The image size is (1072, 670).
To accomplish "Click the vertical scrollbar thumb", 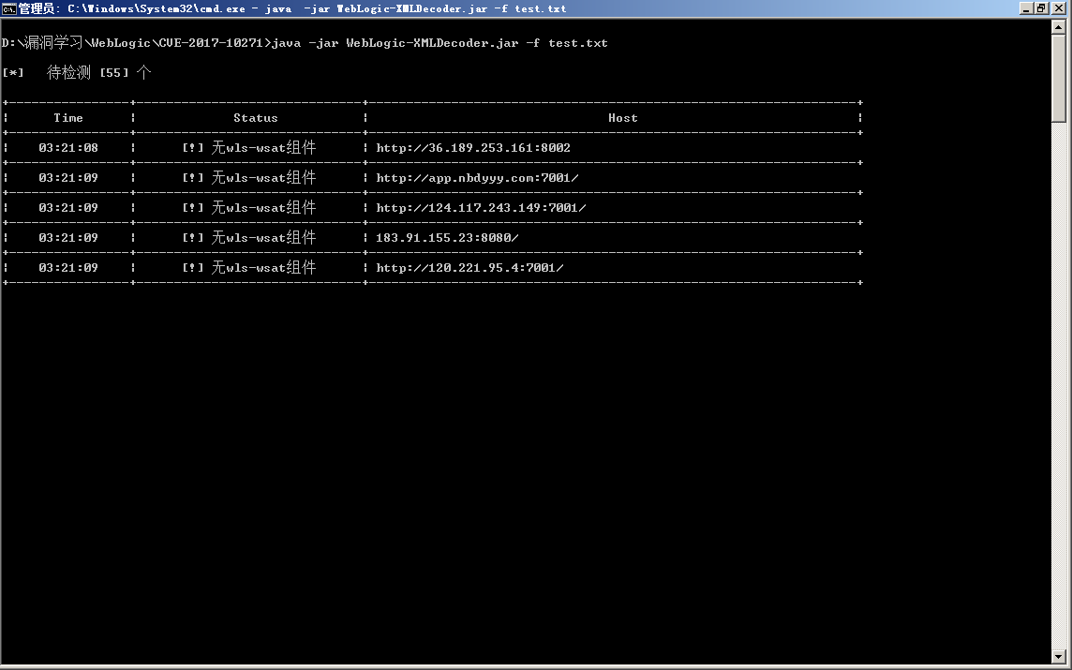I will (x=1058, y=78).
